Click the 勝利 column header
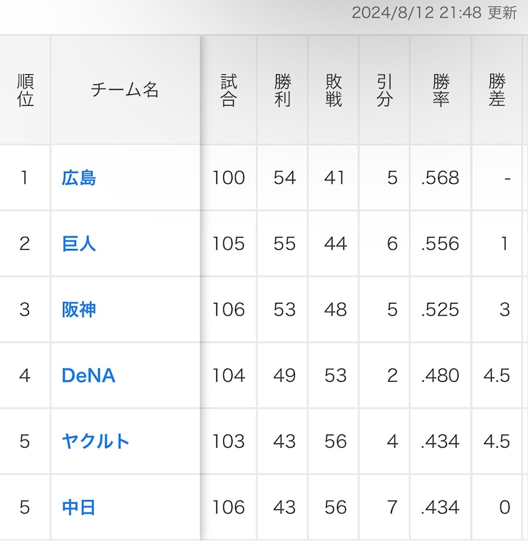Image resolution: width=528 pixels, height=554 pixels. coord(282,90)
